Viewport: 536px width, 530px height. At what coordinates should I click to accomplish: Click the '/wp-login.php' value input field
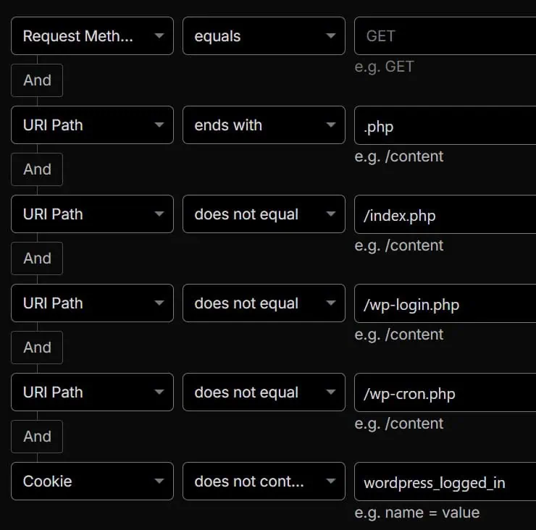[445, 303]
